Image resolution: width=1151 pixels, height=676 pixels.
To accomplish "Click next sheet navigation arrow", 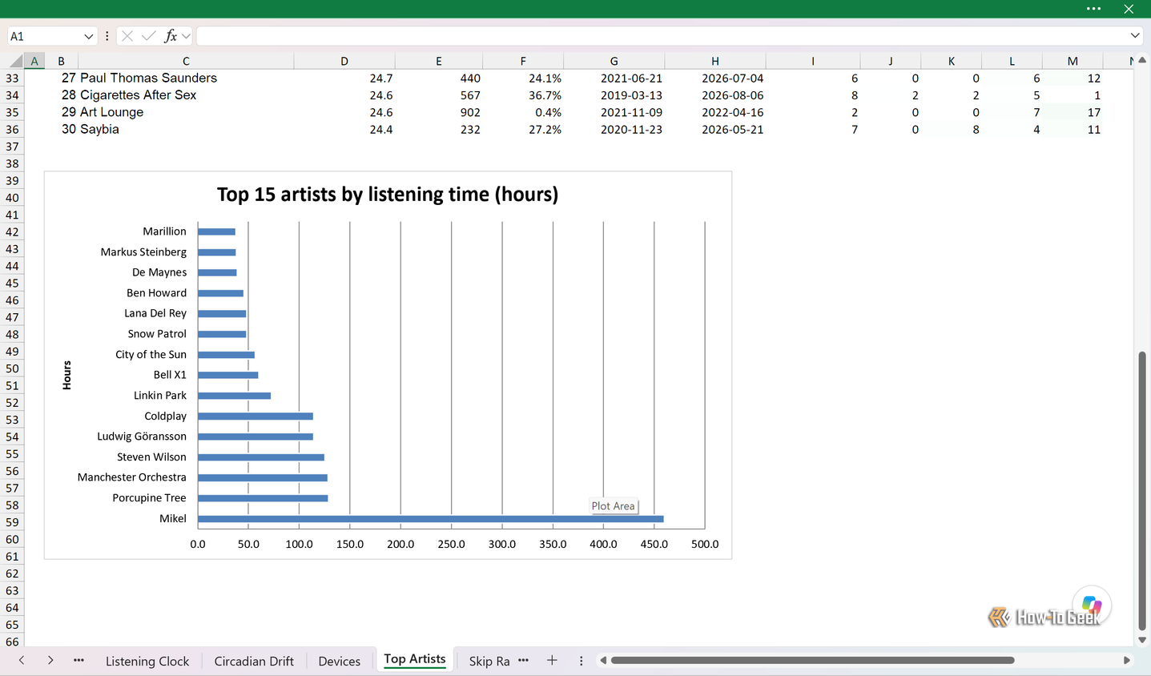I will click(50, 660).
